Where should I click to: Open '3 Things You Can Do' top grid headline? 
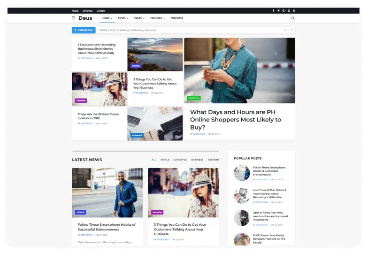(155, 84)
